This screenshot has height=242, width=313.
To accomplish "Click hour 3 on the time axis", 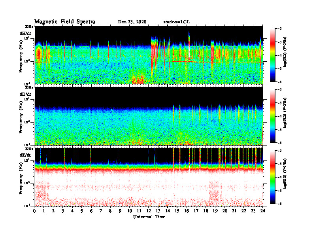I will (63, 211).
